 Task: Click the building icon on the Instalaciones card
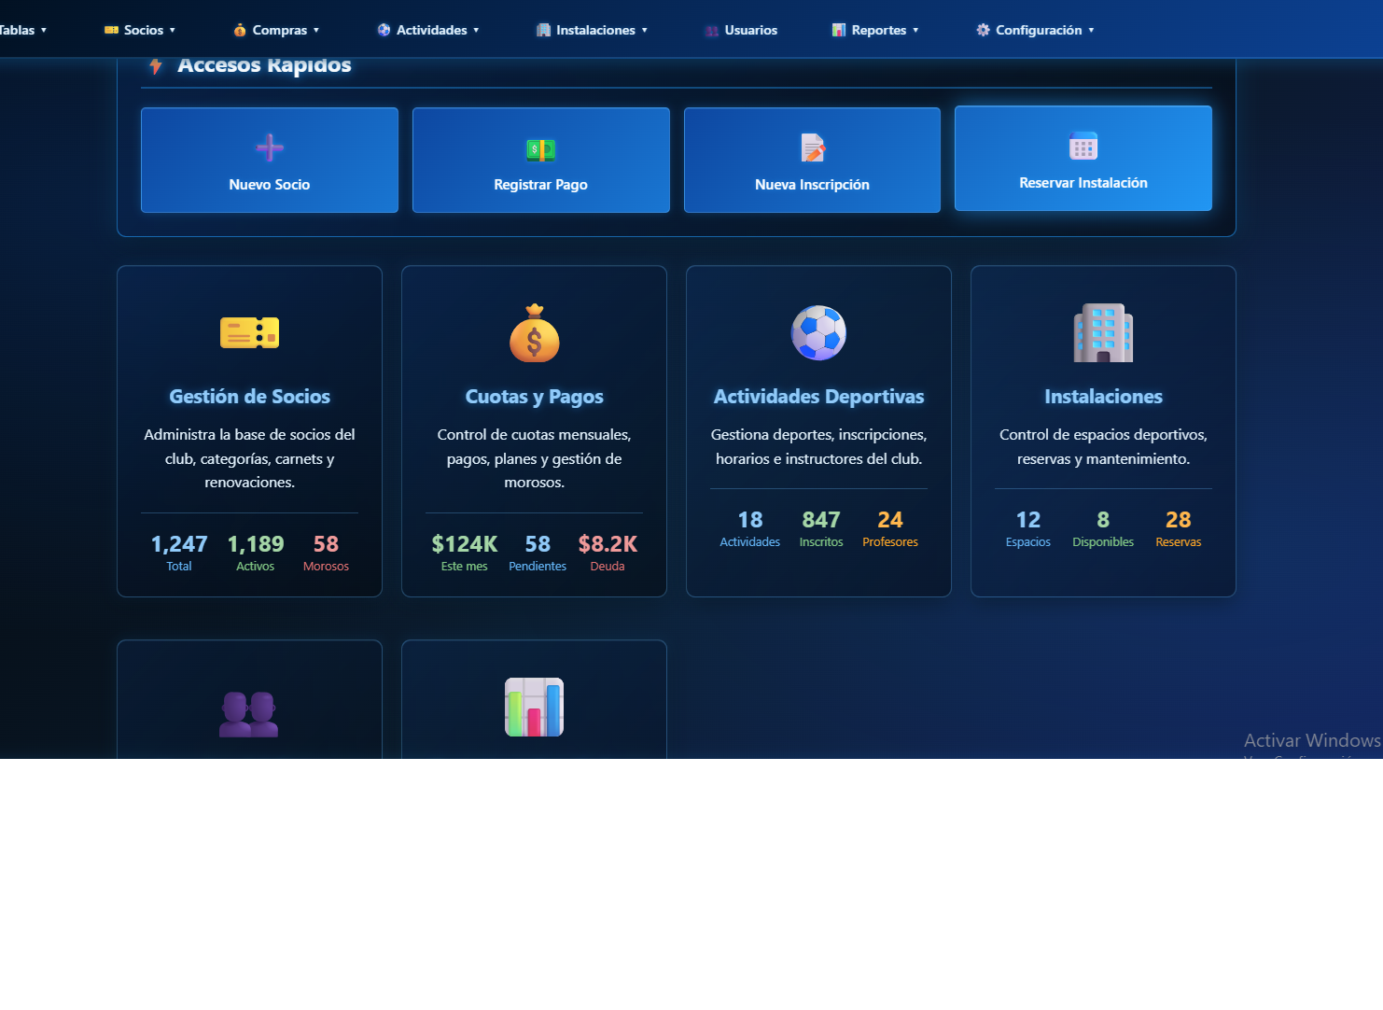1103,332
